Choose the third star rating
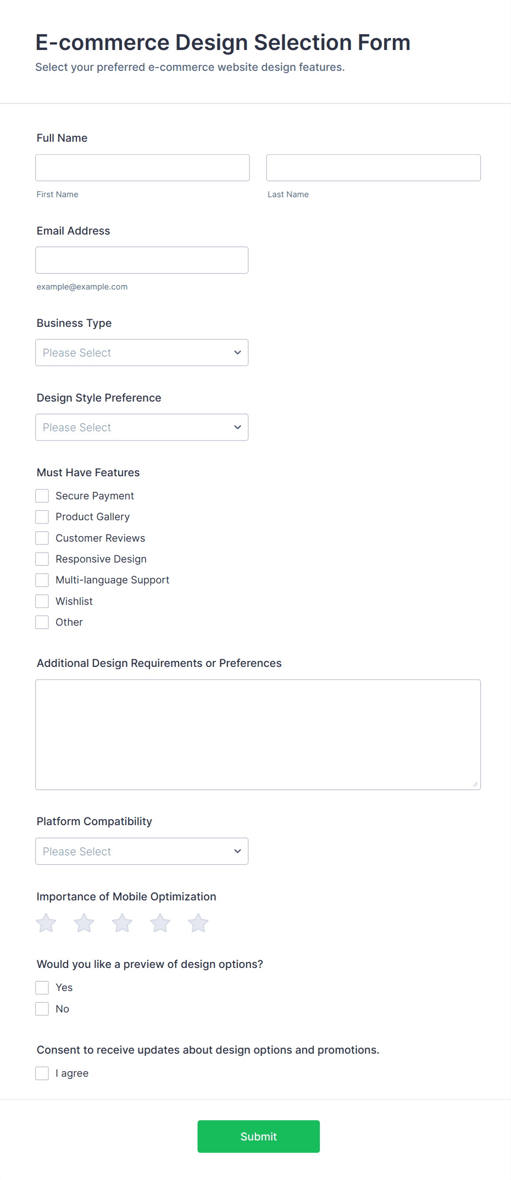The height and width of the screenshot is (1180, 511). coord(122,923)
